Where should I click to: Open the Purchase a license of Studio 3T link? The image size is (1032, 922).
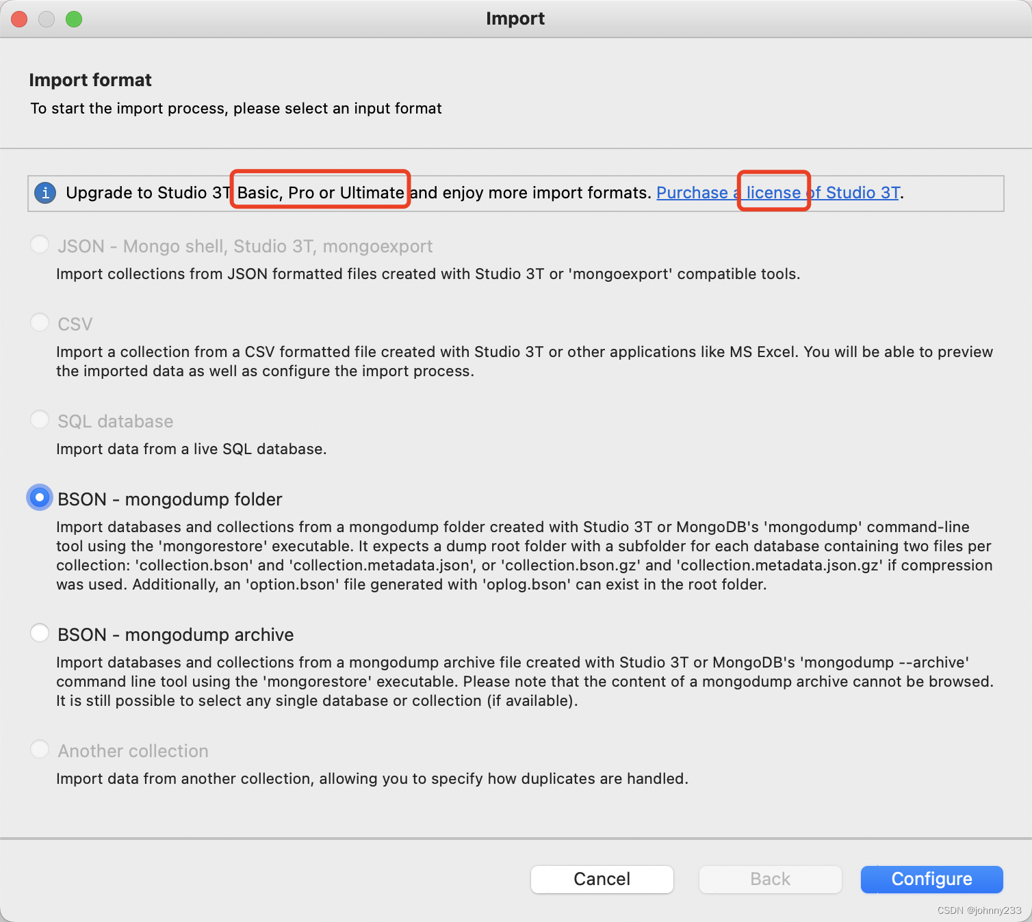tap(778, 193)
